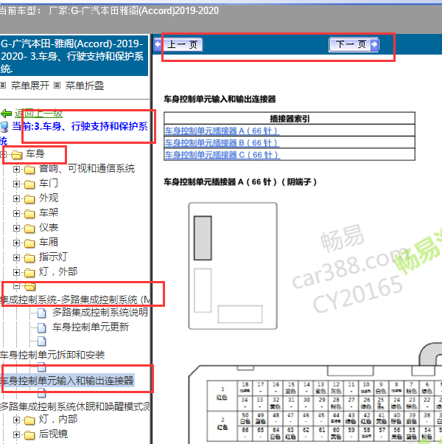
Task: Expand the 车门 folder node
Action: (x=16, y=184)
